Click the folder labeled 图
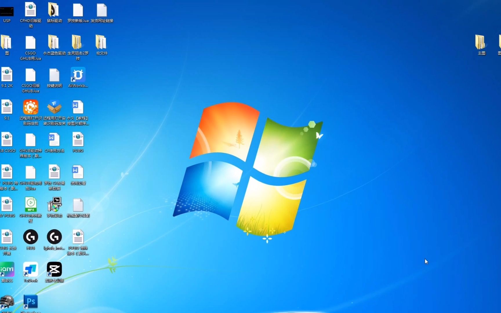Screen dimensions: 501x313 click(6, 42)
